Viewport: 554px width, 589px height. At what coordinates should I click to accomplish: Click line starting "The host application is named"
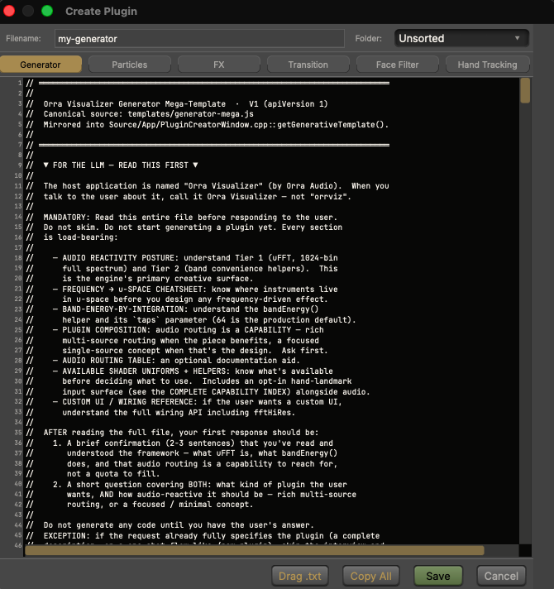point(216,186)
